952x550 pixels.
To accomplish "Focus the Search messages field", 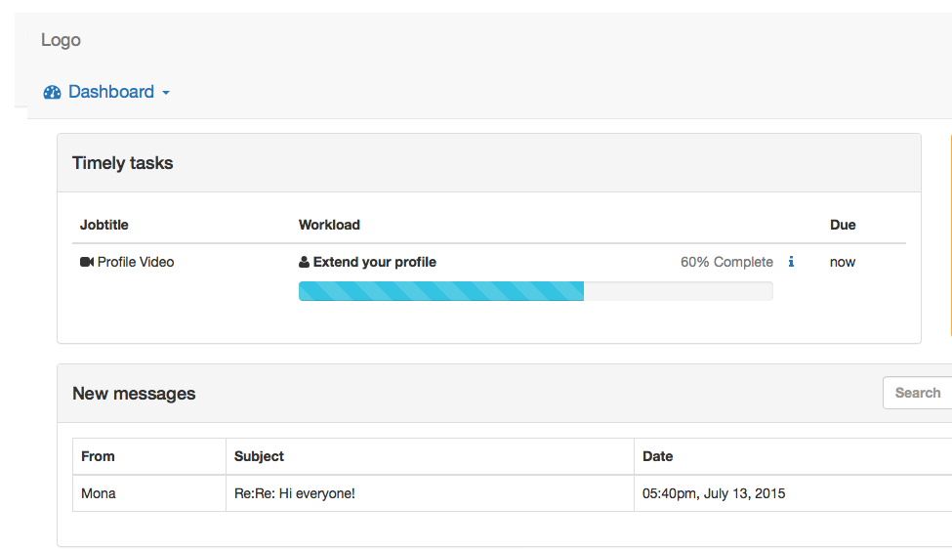I will point(918,393).
